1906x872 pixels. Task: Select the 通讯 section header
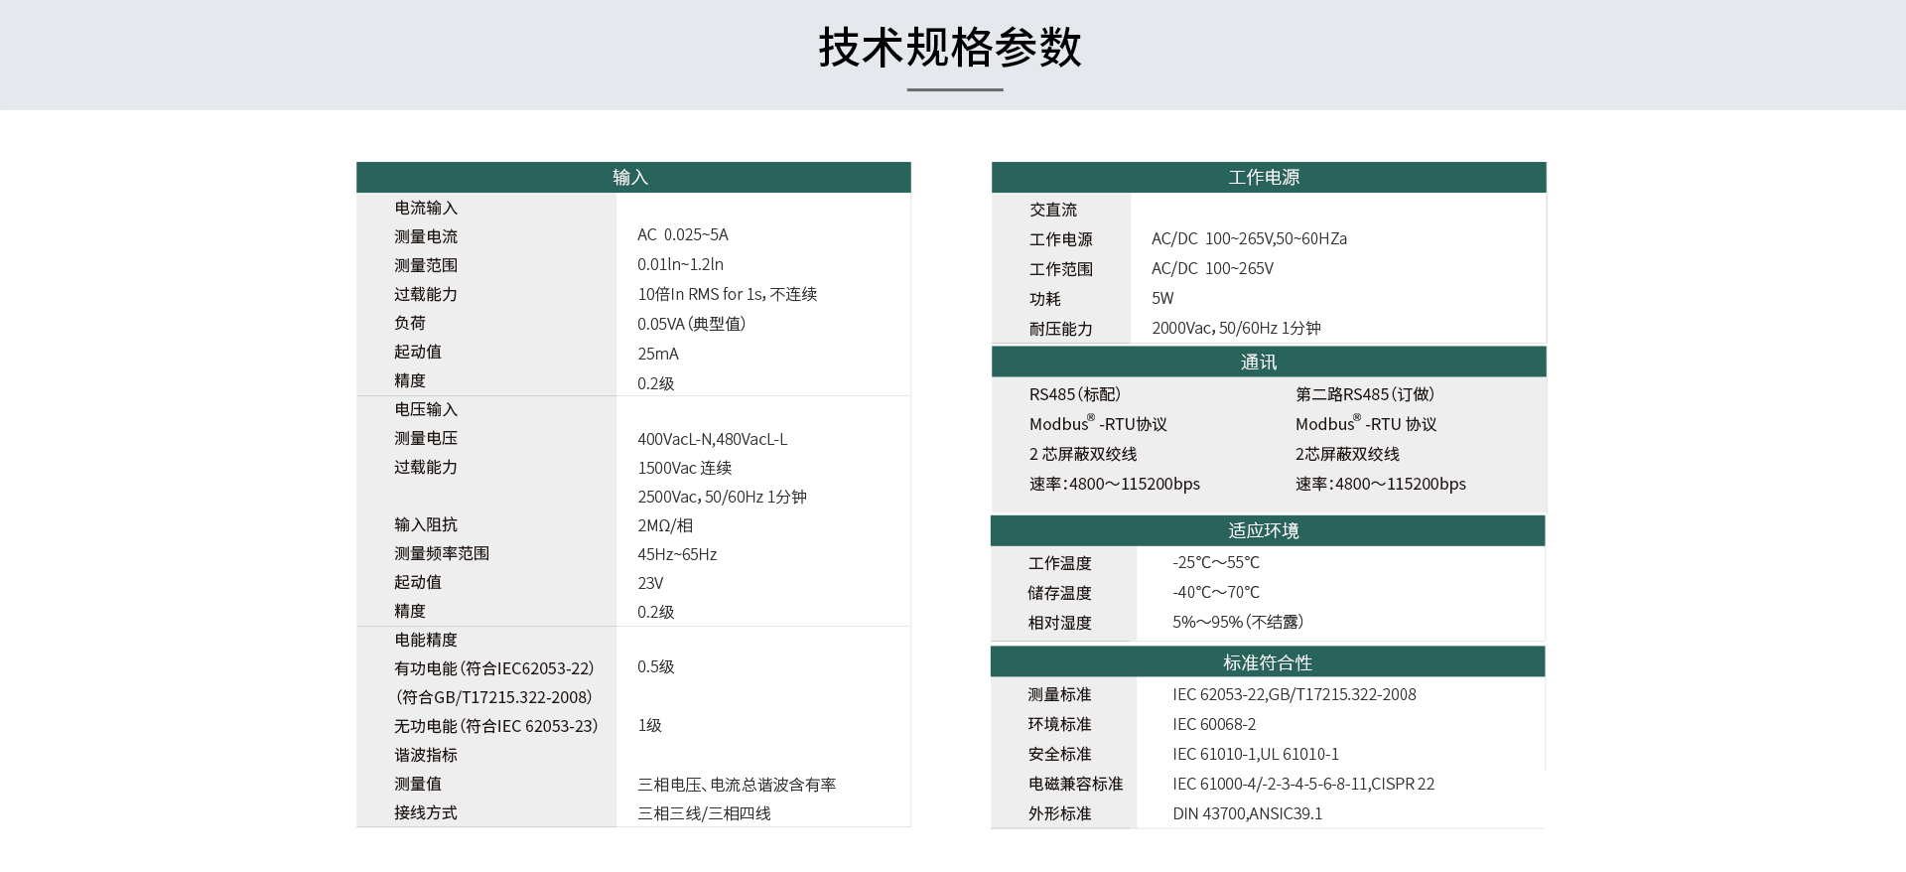pos(1269,362)
